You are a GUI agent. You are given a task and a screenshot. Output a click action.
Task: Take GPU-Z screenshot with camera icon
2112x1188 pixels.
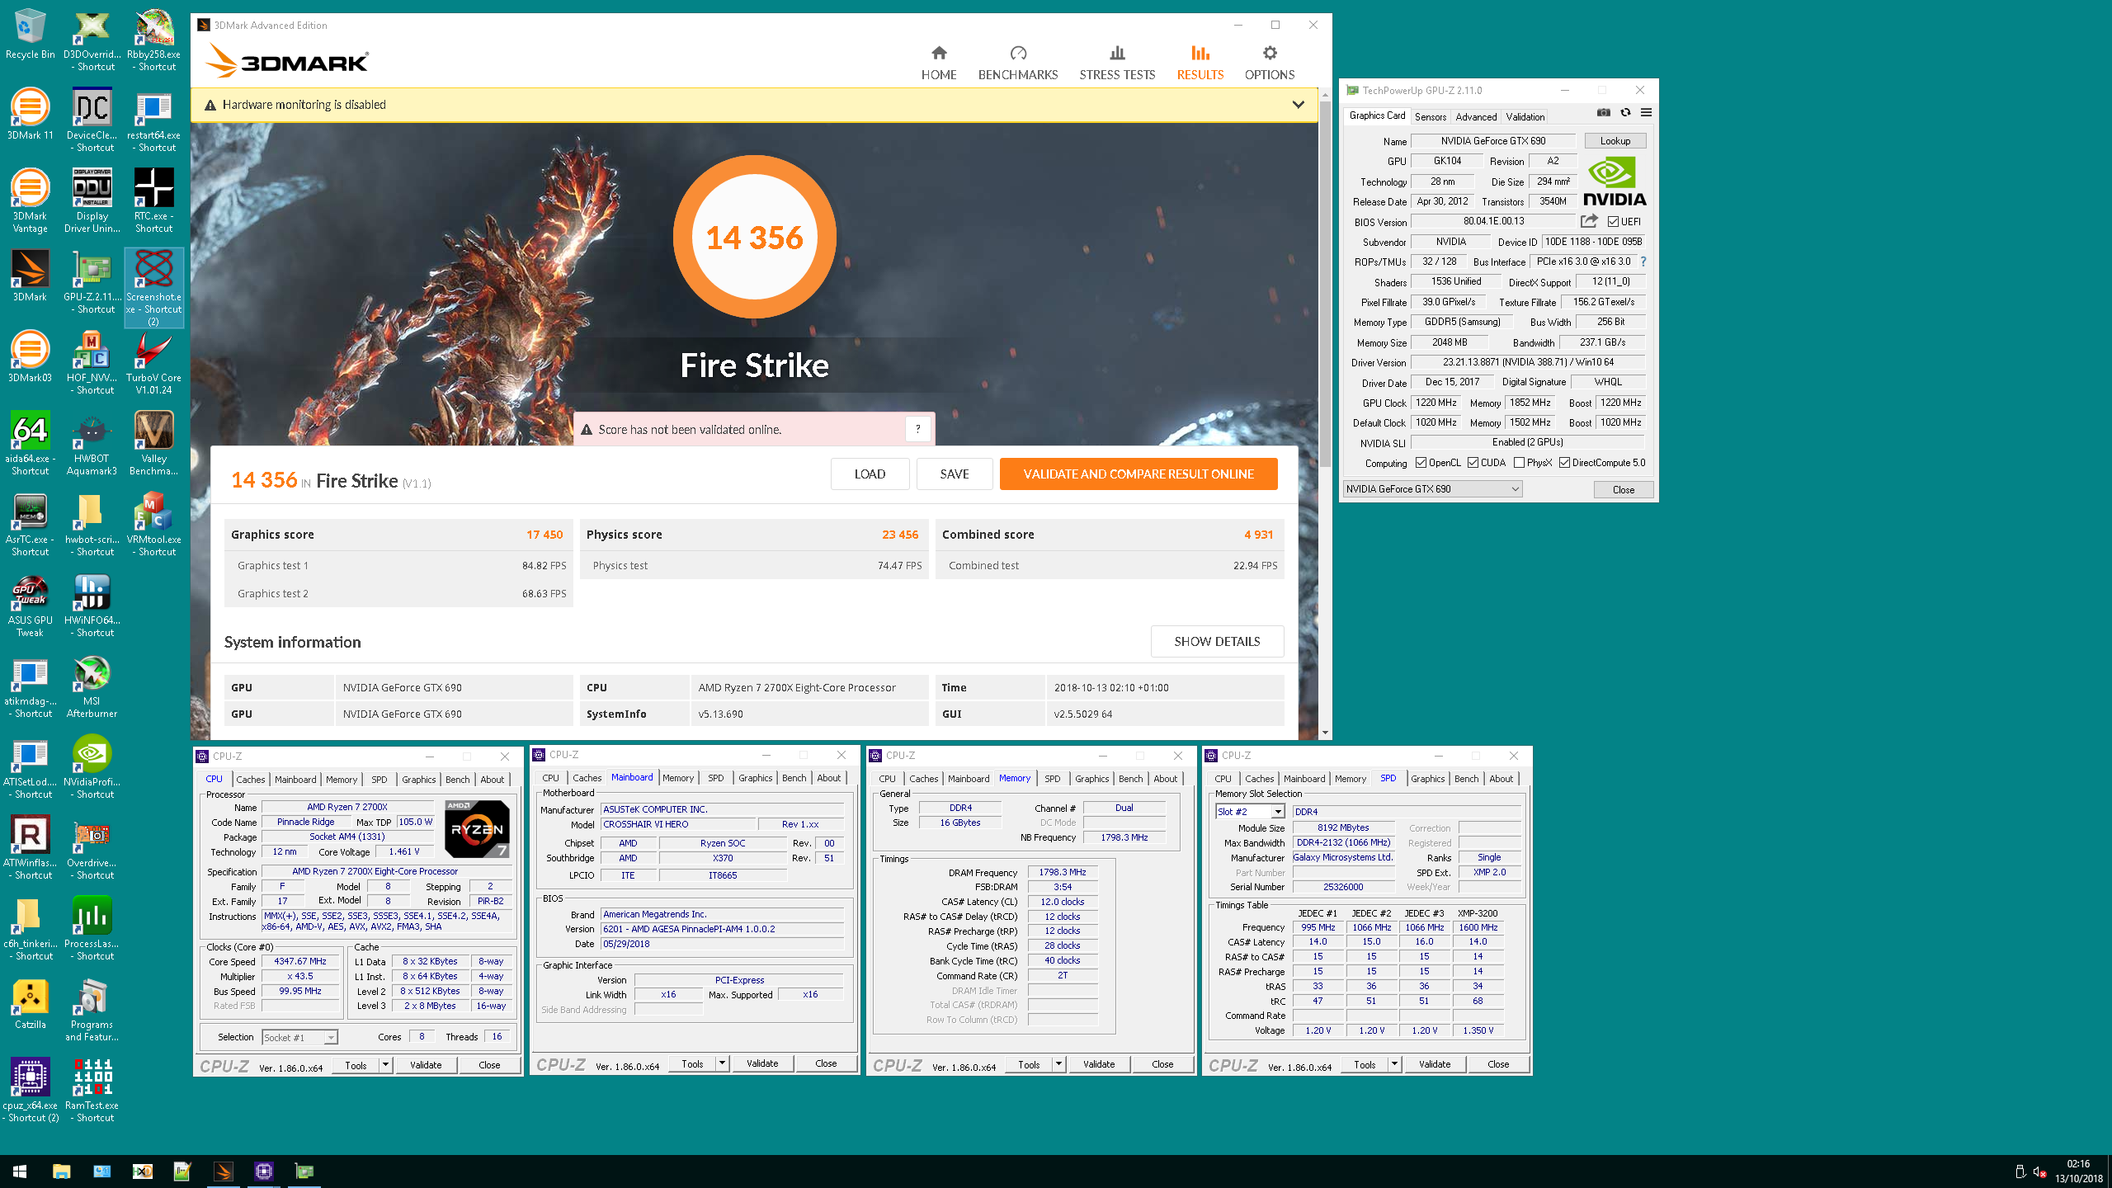tap(1603, 113)
